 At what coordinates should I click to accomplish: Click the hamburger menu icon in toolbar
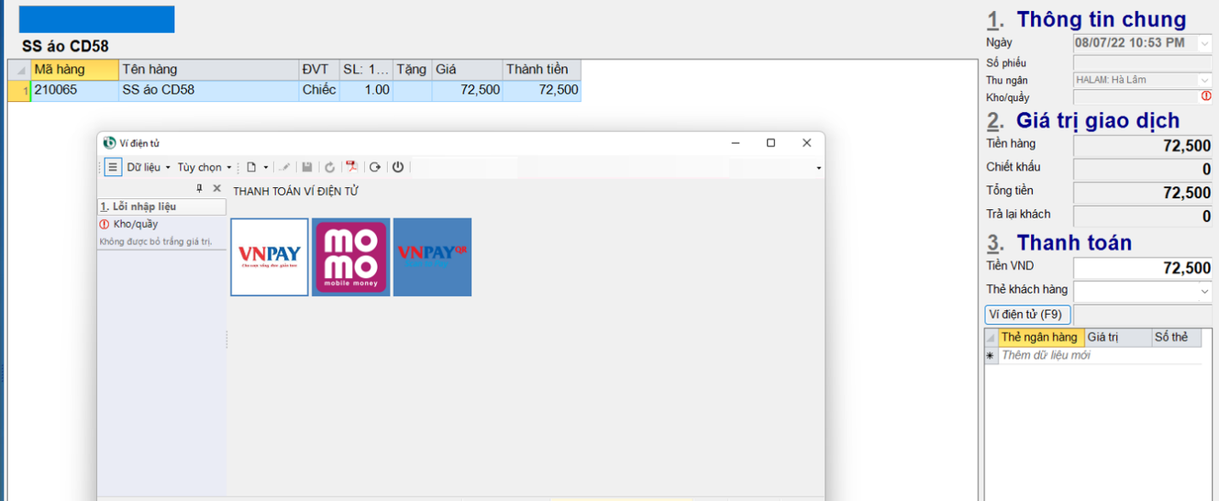pos(112,168)
